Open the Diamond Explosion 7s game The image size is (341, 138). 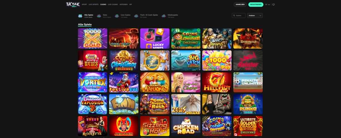(x=93, y=104)
